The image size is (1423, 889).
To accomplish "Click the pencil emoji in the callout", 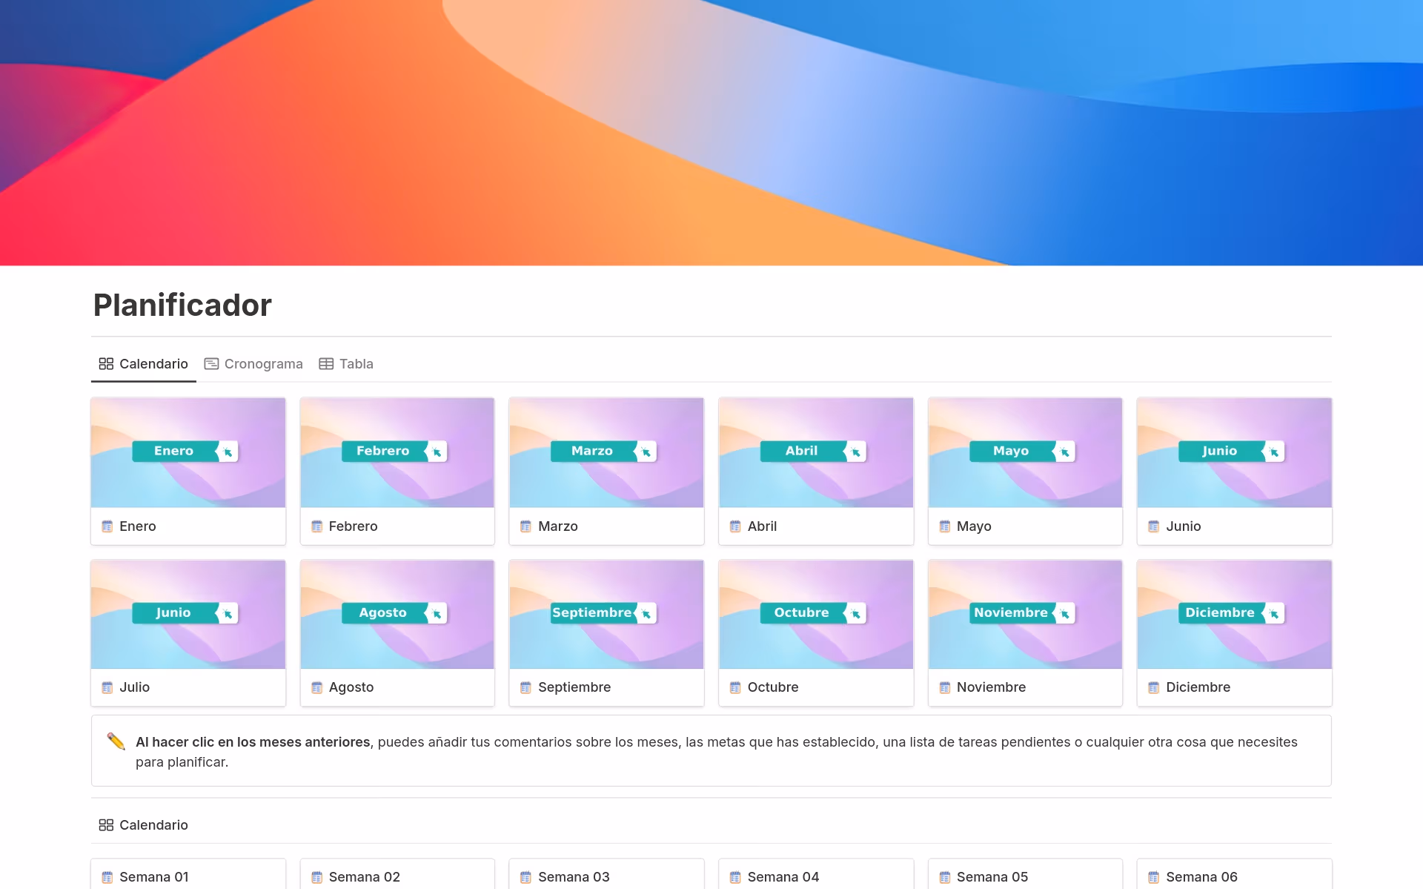I will point(116,741).
